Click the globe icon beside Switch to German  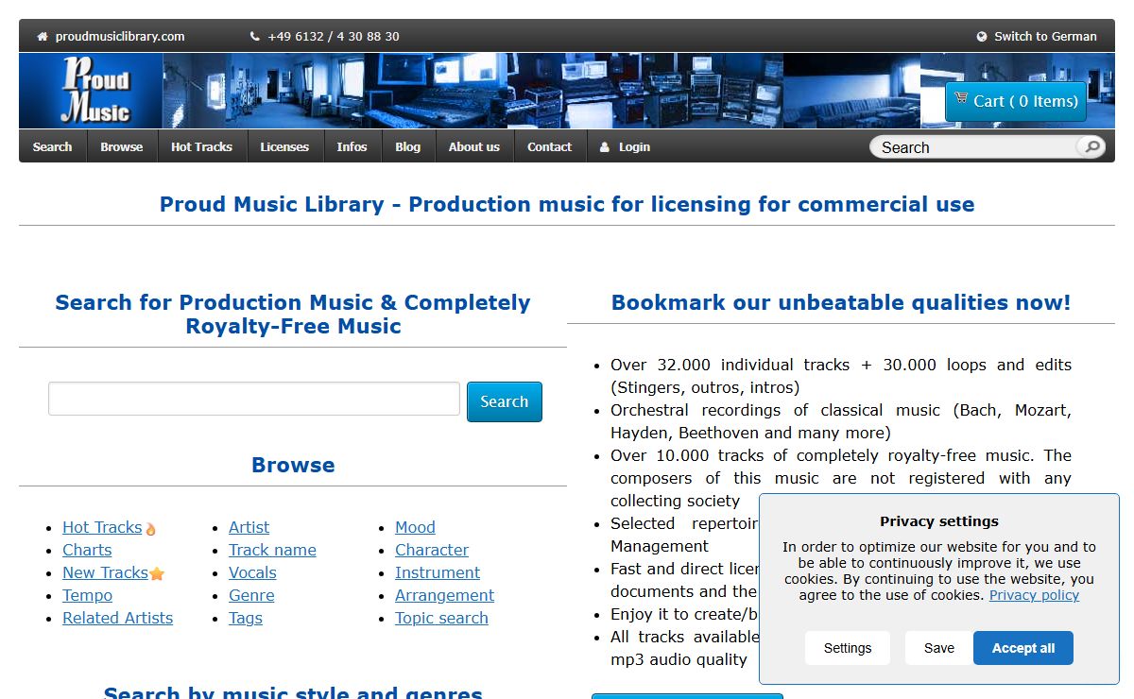click(x=982, y=37)
